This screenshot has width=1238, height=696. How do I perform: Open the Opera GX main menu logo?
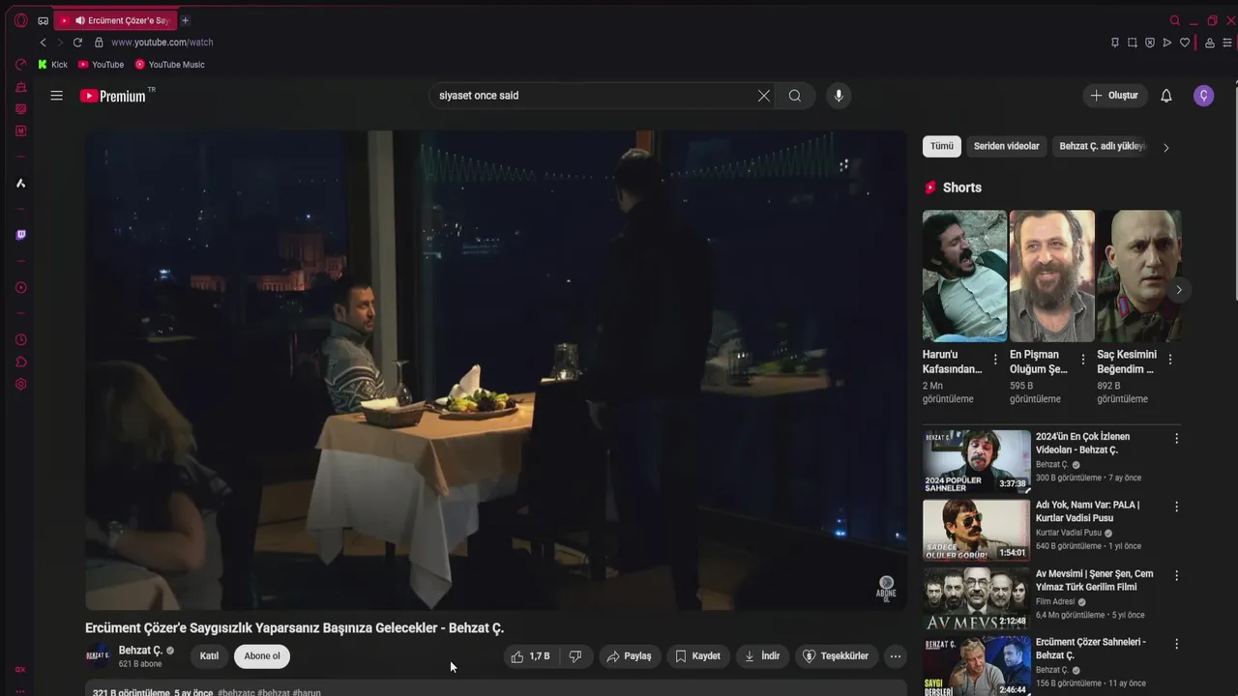point(20,20)
